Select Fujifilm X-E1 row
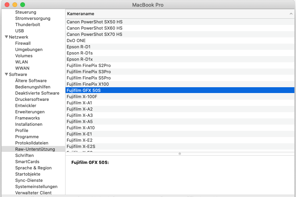Viewport: 296px width, 197px height. pos(180,134)
